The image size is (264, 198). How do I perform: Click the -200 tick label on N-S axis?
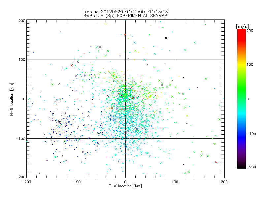[x=20, y=177]
